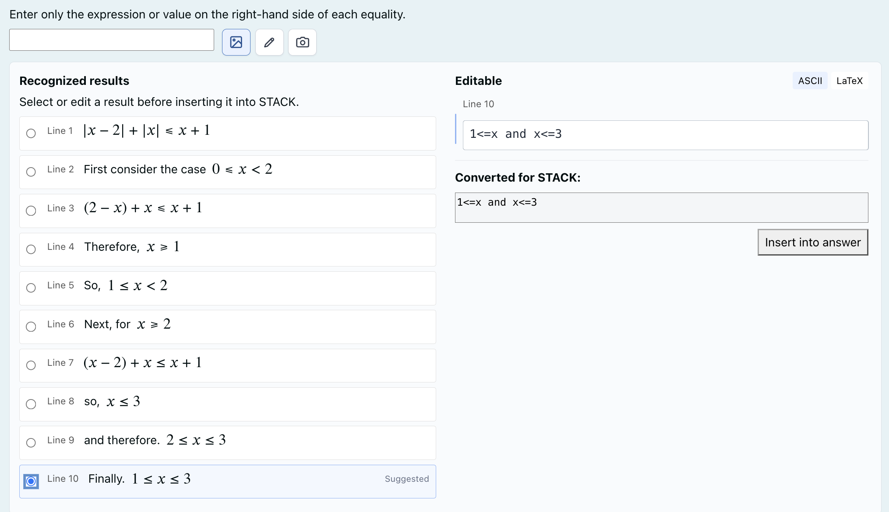Select Line 9 result radio button
889x512 pixels.
pyautogui.click(x=31, y=442)
